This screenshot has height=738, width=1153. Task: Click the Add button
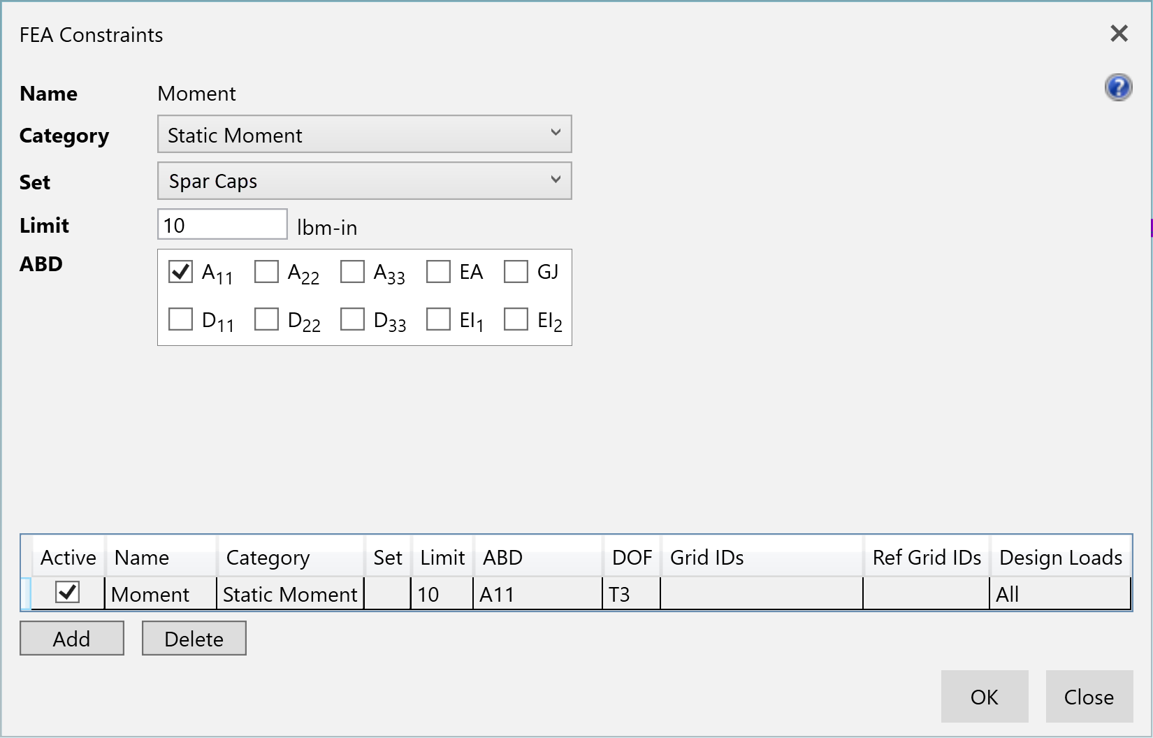click(x=72, y=638)
